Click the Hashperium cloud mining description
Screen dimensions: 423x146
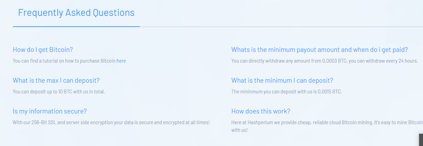pyautogui.click(x=327, y=126)
